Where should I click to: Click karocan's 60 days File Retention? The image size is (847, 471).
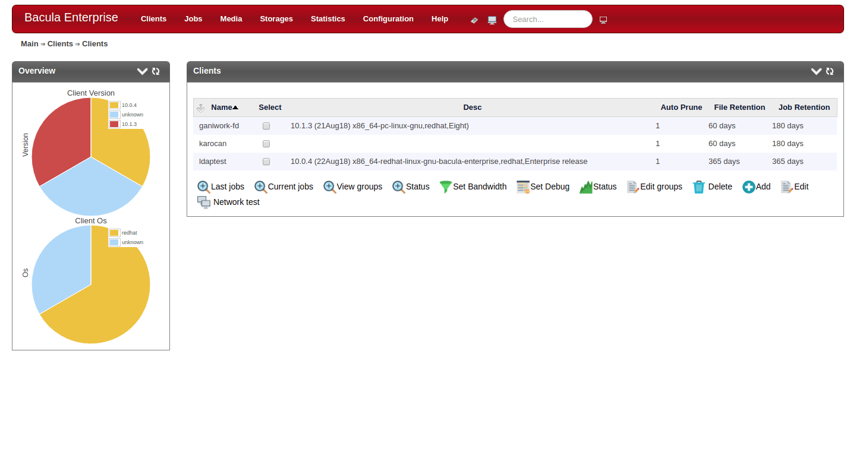pos(722,144)
